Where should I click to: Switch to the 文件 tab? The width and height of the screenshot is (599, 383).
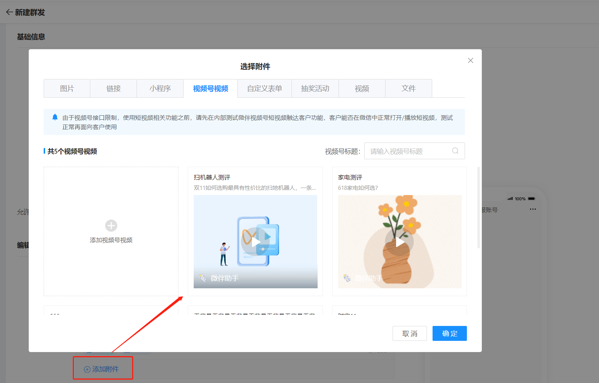pyautogui.click(x=409, y=88)
